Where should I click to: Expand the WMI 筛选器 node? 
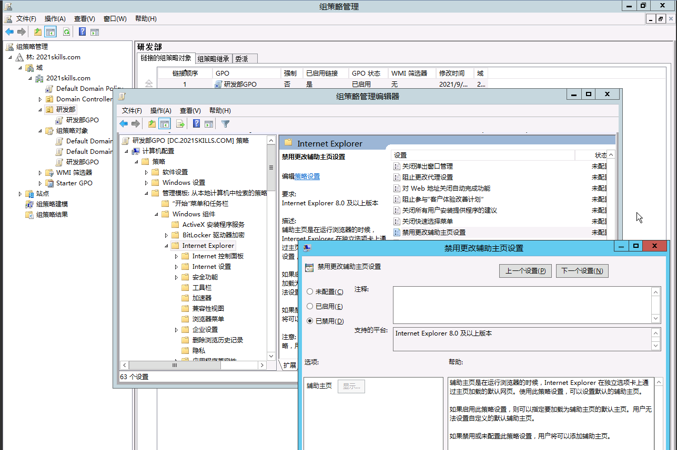click(x=40, y=173)
